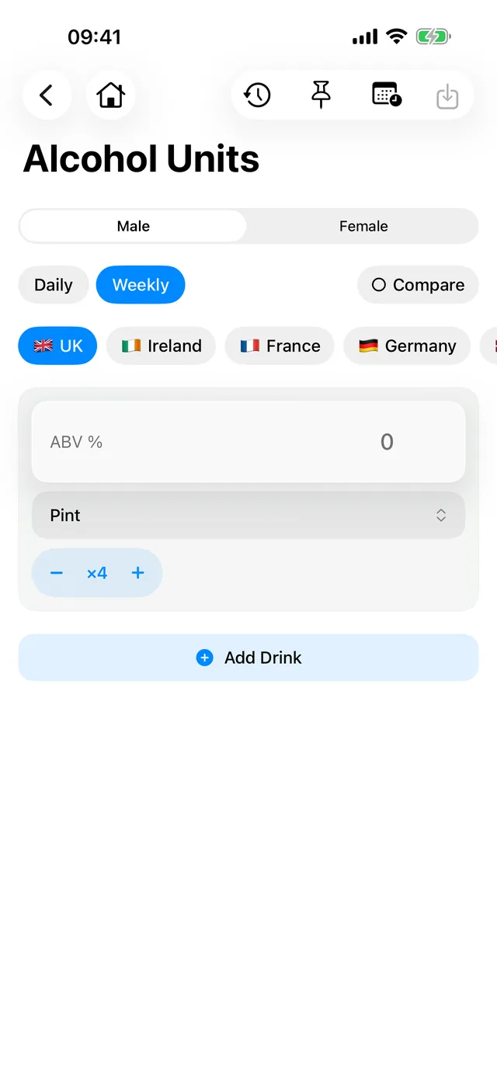Tap the ABV % input field
The width and height of the screenshot is (497, 1080).
tap(248, 442)
